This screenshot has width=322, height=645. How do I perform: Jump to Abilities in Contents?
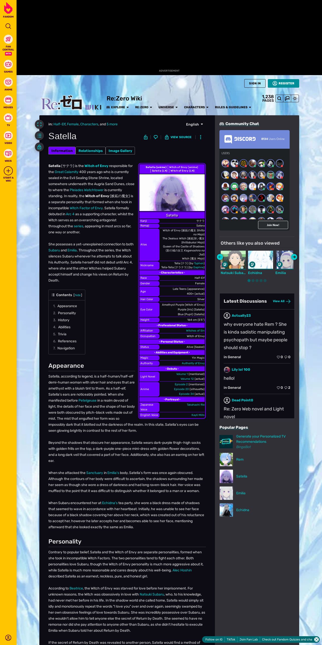click(x=64, y=327)
